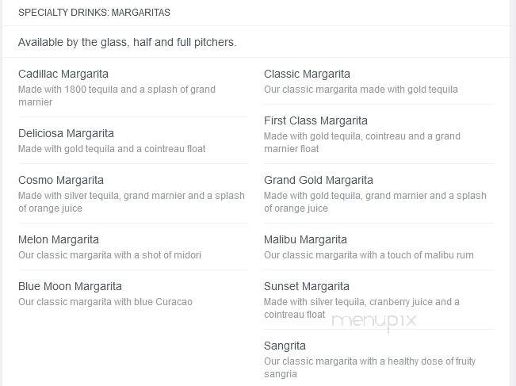Click the Melon Margarita title
The width and height of the screenshot is (516, 386).
[59, 240]
